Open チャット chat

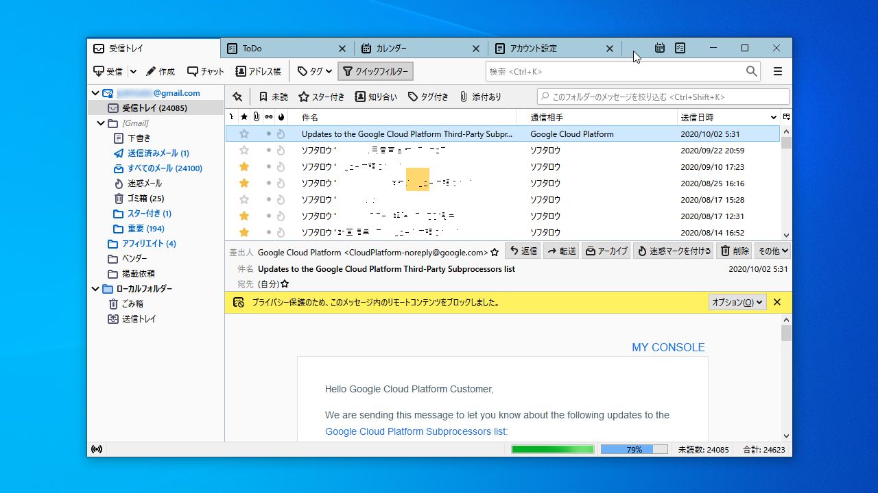pos(206,71)
